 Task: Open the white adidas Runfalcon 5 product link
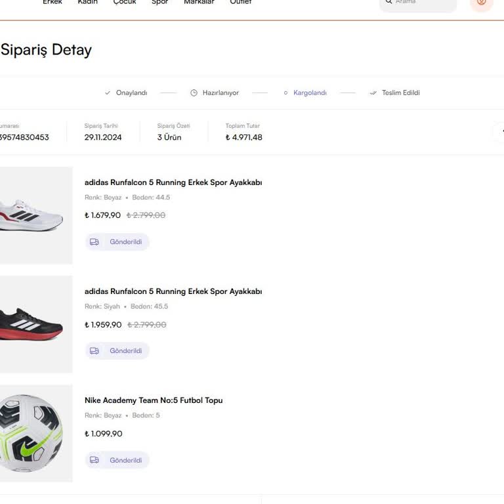[173, 182]
